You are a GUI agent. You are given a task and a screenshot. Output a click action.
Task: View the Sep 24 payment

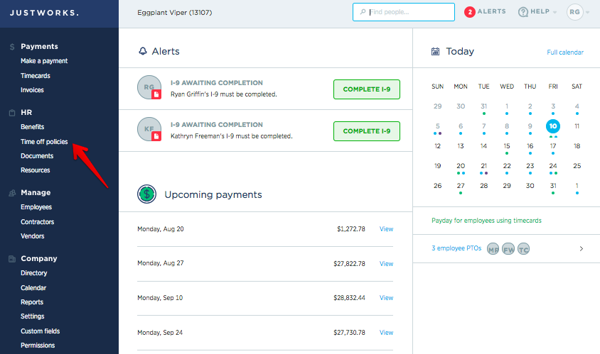click(x=386, y=333)
